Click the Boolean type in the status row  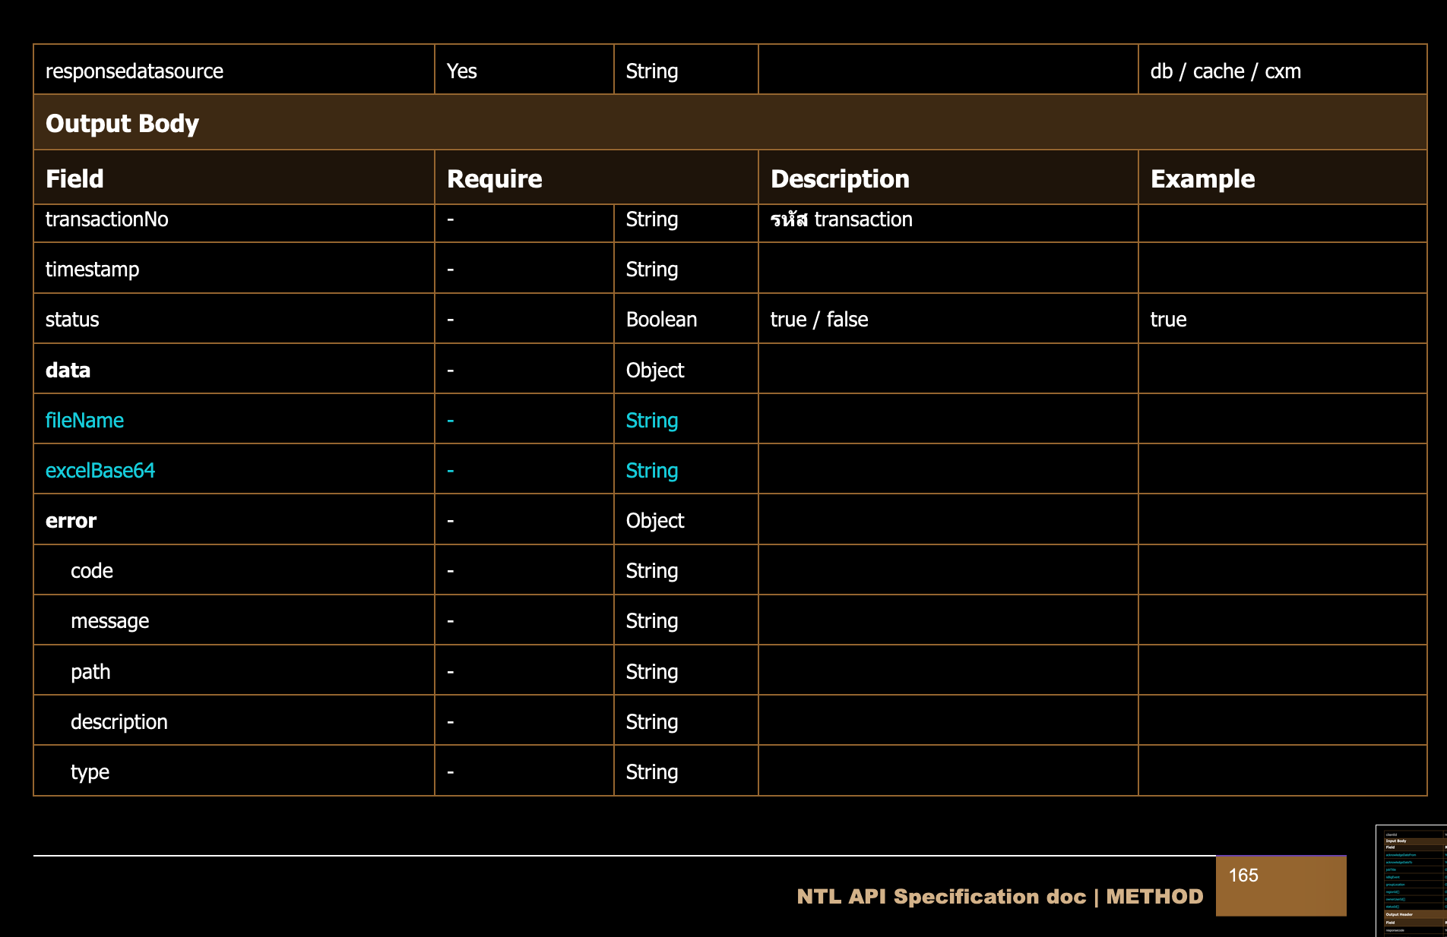tap(661, 320)
